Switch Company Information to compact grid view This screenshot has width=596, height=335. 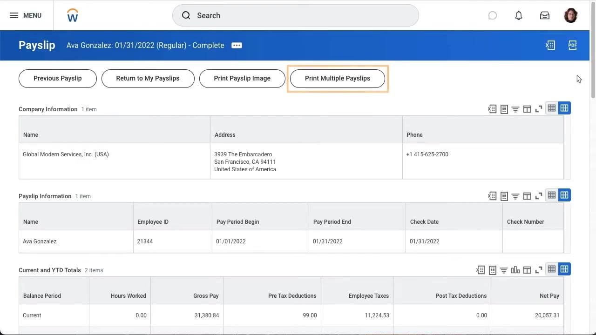(552, 108)
